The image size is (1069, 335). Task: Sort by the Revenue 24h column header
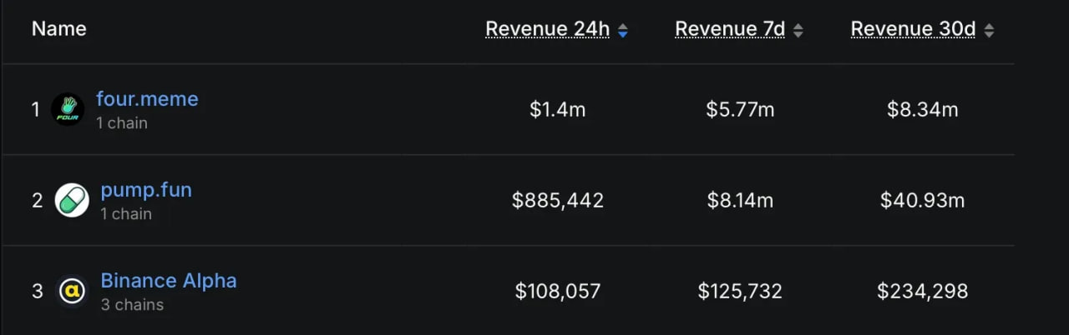[548, 29]
